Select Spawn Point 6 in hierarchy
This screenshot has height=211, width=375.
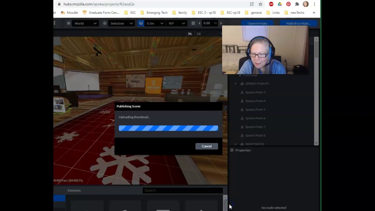255,118
